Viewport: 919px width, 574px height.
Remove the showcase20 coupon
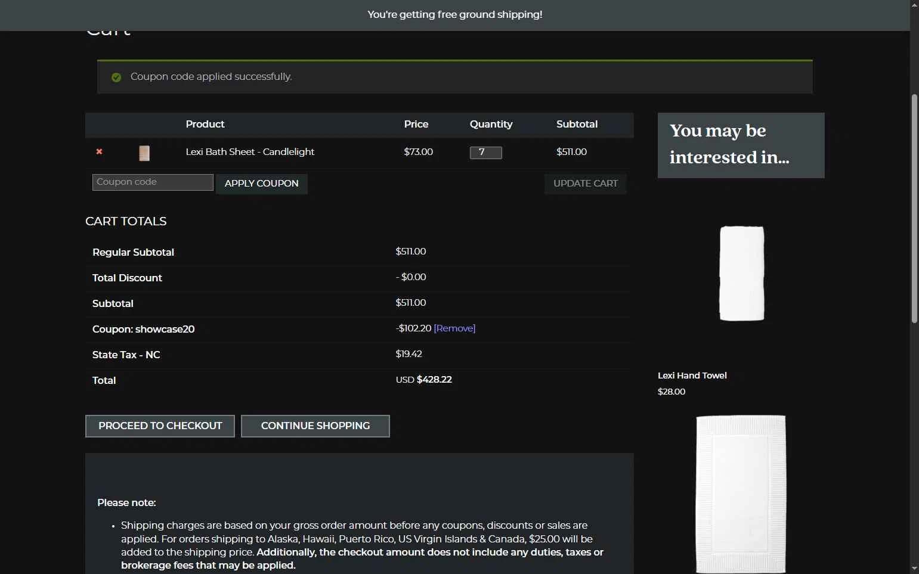454,328
